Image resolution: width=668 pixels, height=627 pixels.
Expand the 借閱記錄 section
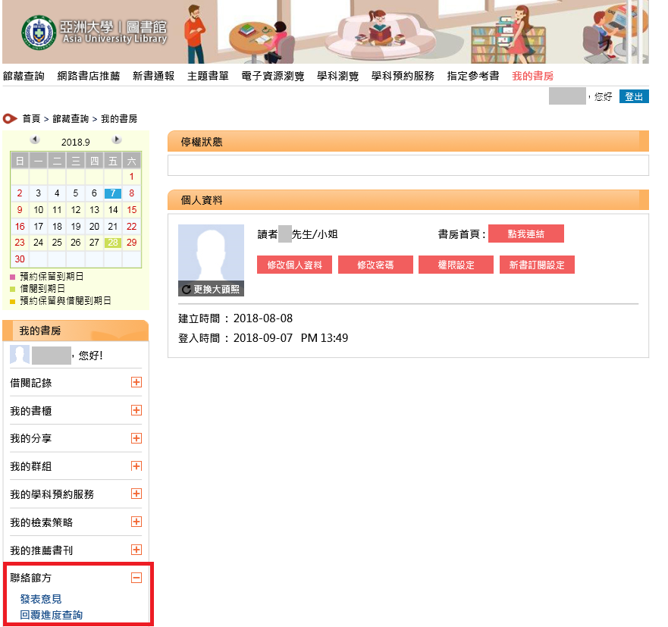(136, 383)
